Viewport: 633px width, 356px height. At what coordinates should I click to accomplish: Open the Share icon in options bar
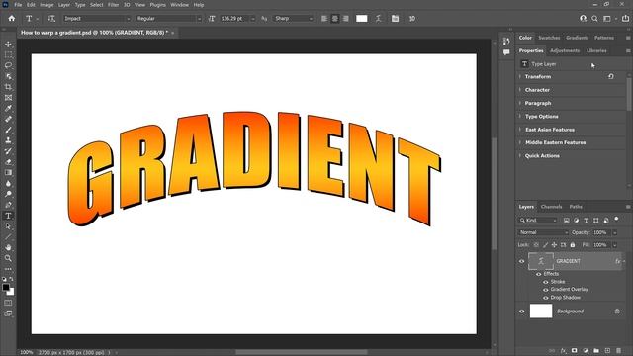625,18
